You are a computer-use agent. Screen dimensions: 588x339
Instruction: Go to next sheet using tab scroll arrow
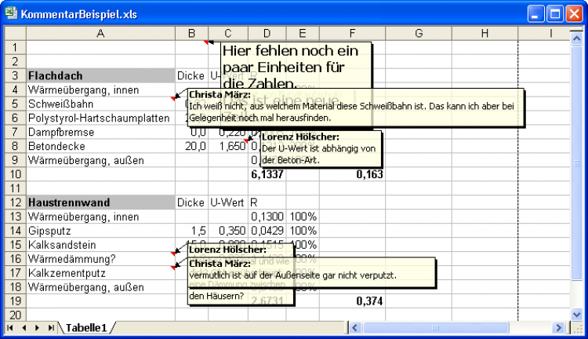click(x=37, y=326)
